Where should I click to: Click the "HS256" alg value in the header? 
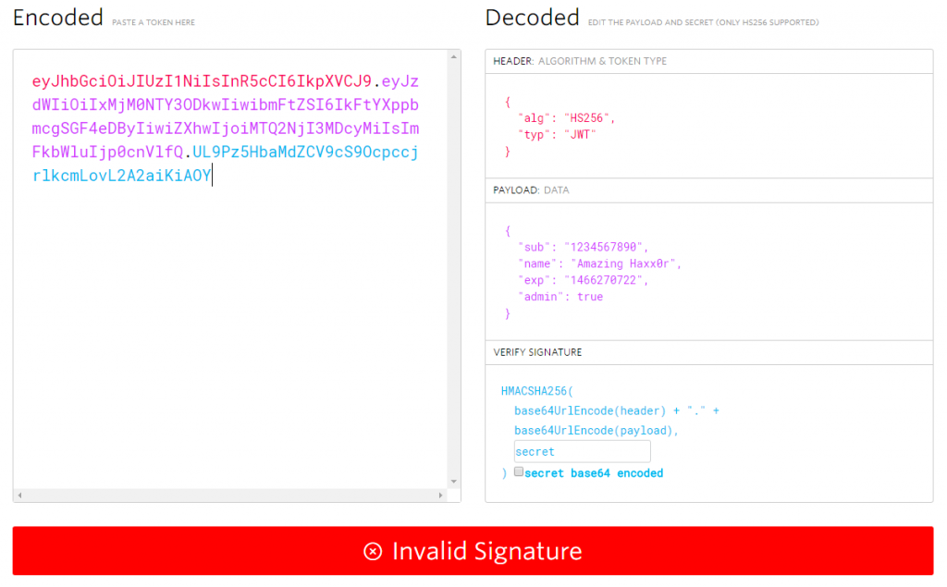(592, 118)
